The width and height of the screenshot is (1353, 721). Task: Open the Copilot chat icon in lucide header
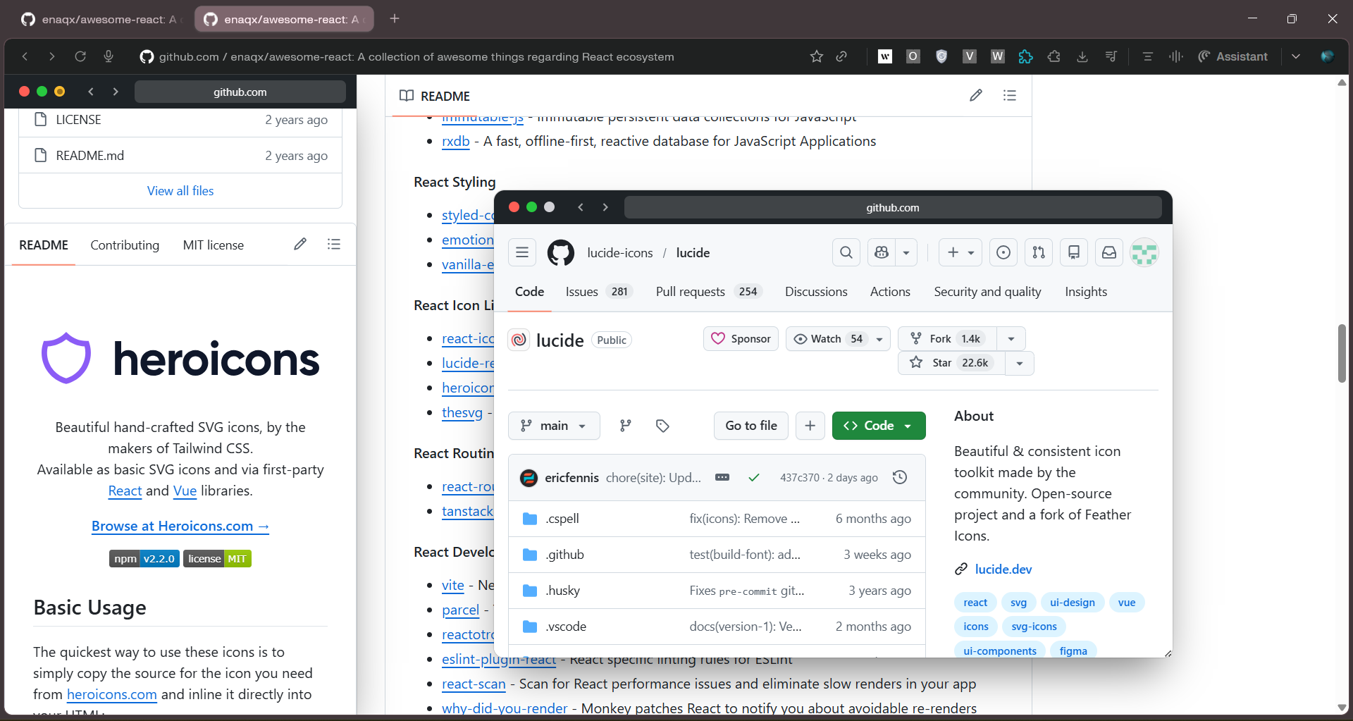(882, 252)
